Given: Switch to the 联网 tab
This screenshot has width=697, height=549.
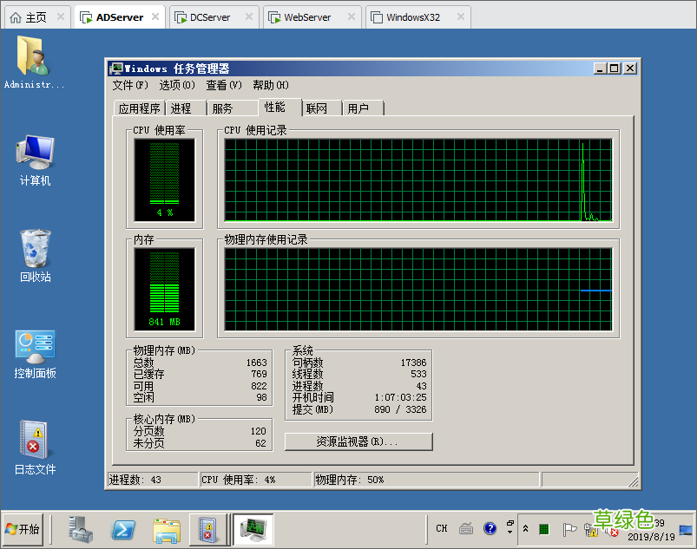Looking at the screenshot, I should (x=318, y=108).
